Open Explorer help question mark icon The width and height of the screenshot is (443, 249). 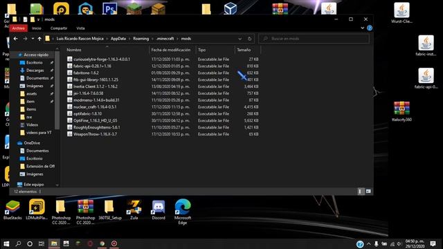(x=370, y=28)
